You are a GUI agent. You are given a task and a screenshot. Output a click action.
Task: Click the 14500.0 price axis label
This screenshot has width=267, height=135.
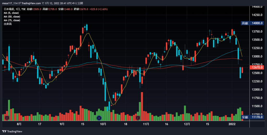tap(257, 7)
